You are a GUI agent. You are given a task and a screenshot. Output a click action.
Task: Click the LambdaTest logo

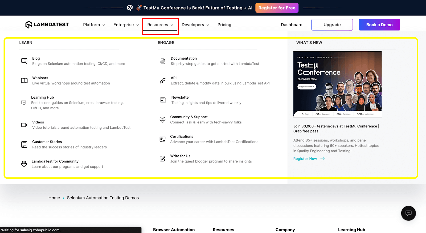pyautogui.click(x=47, y=25)
